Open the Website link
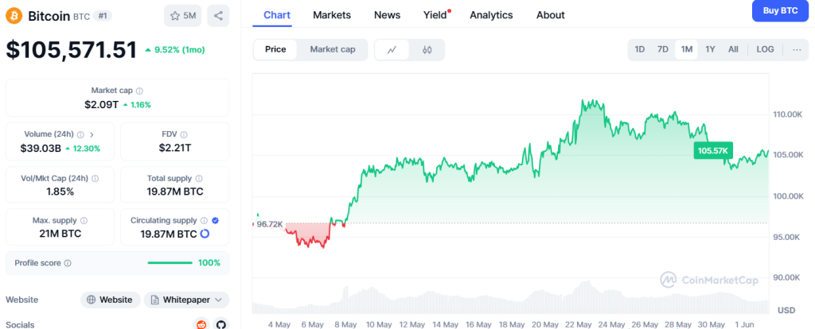 110,300
